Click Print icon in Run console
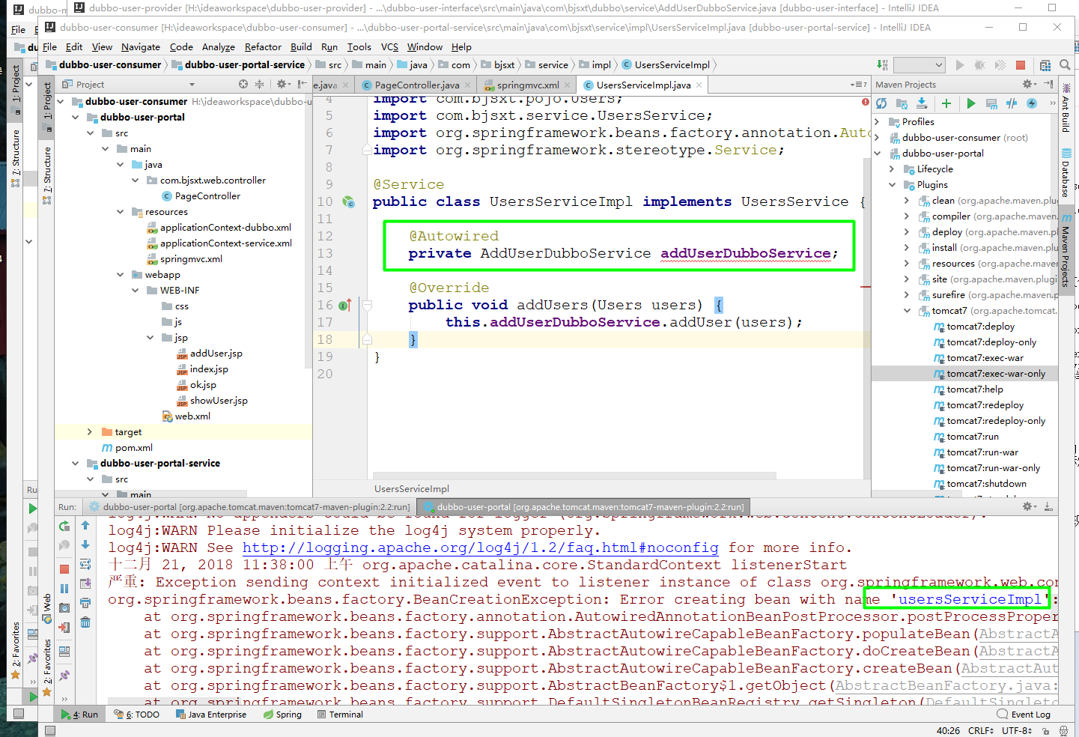 (x=85, y=603)
